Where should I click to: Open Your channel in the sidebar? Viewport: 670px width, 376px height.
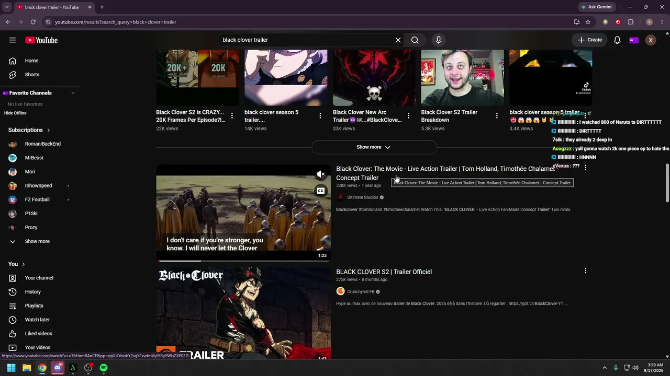click(x=40, y=278)
